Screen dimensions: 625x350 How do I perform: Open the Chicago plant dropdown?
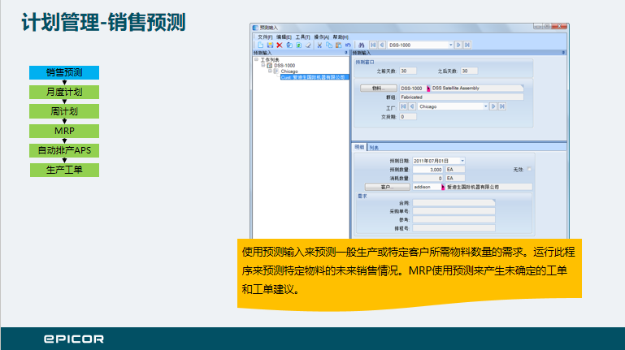click(x=485, y=106)
